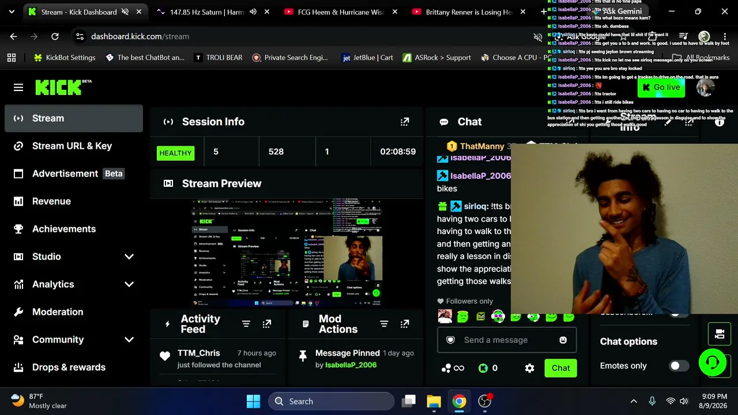
Task: Open ASRock Support bookmark
Action: 437,58
